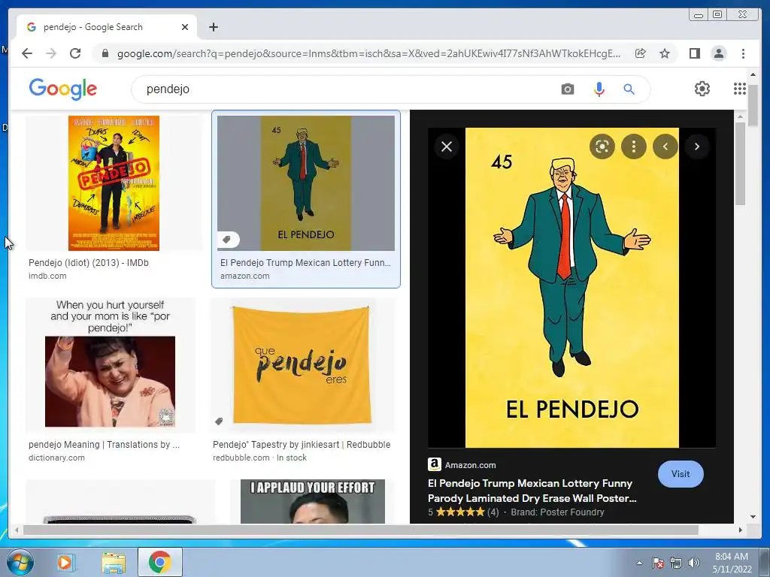Share this page from the address bar
Viewport: 770px width, 577px height.
coord(641,53)
